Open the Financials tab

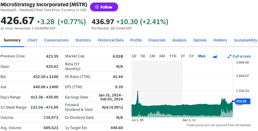click(x=157, y=40)
